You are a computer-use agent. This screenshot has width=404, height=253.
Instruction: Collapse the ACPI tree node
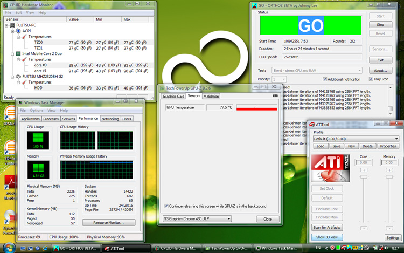(12, 31)
